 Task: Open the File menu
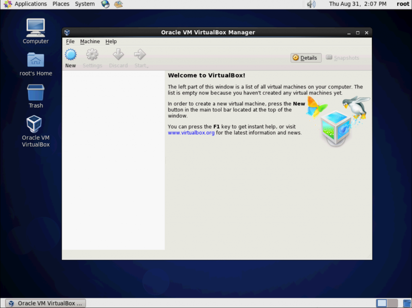coord(70,41)
